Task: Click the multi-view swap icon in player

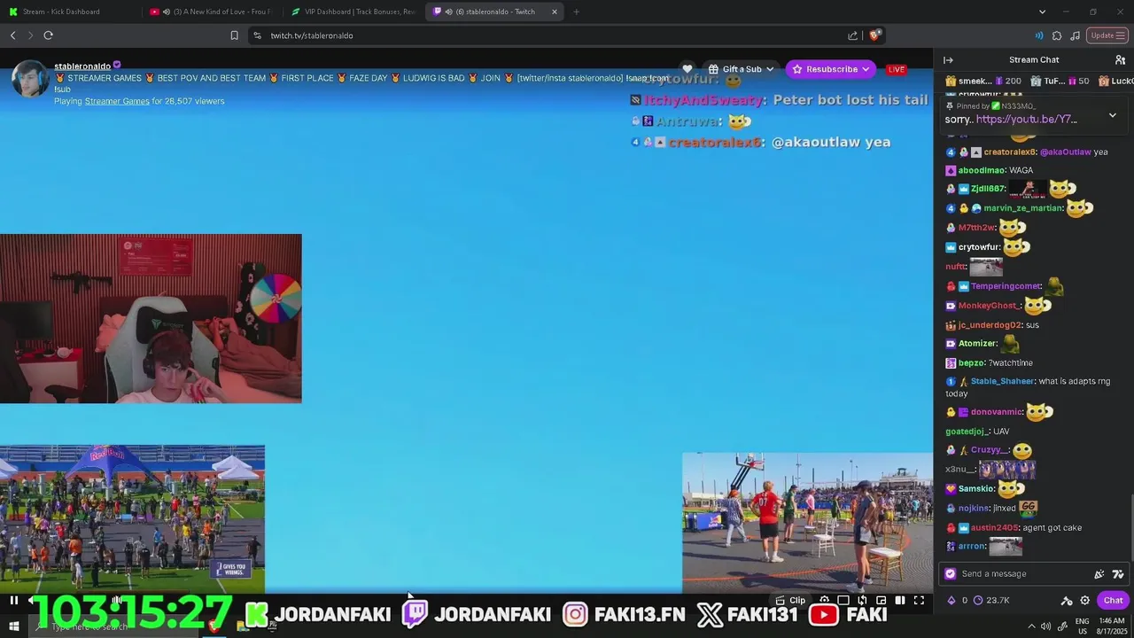Action: click(x=862, y=600)
